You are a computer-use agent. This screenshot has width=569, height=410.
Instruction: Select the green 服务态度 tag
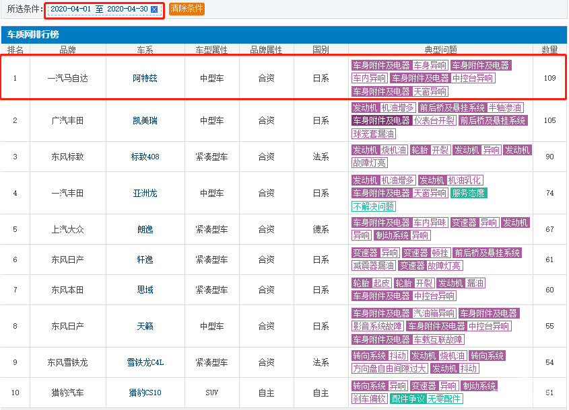click(469, 194)
